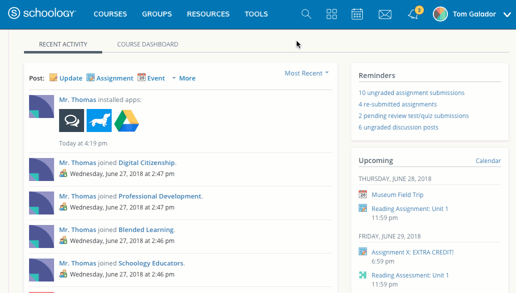
Task: Click Tom Galador's profile avatar
Action: [440, 14]
